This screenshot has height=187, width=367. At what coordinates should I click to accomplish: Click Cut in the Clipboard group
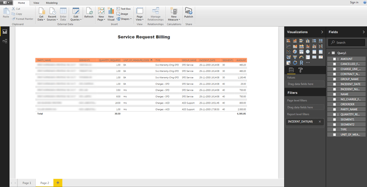point(16,9)
